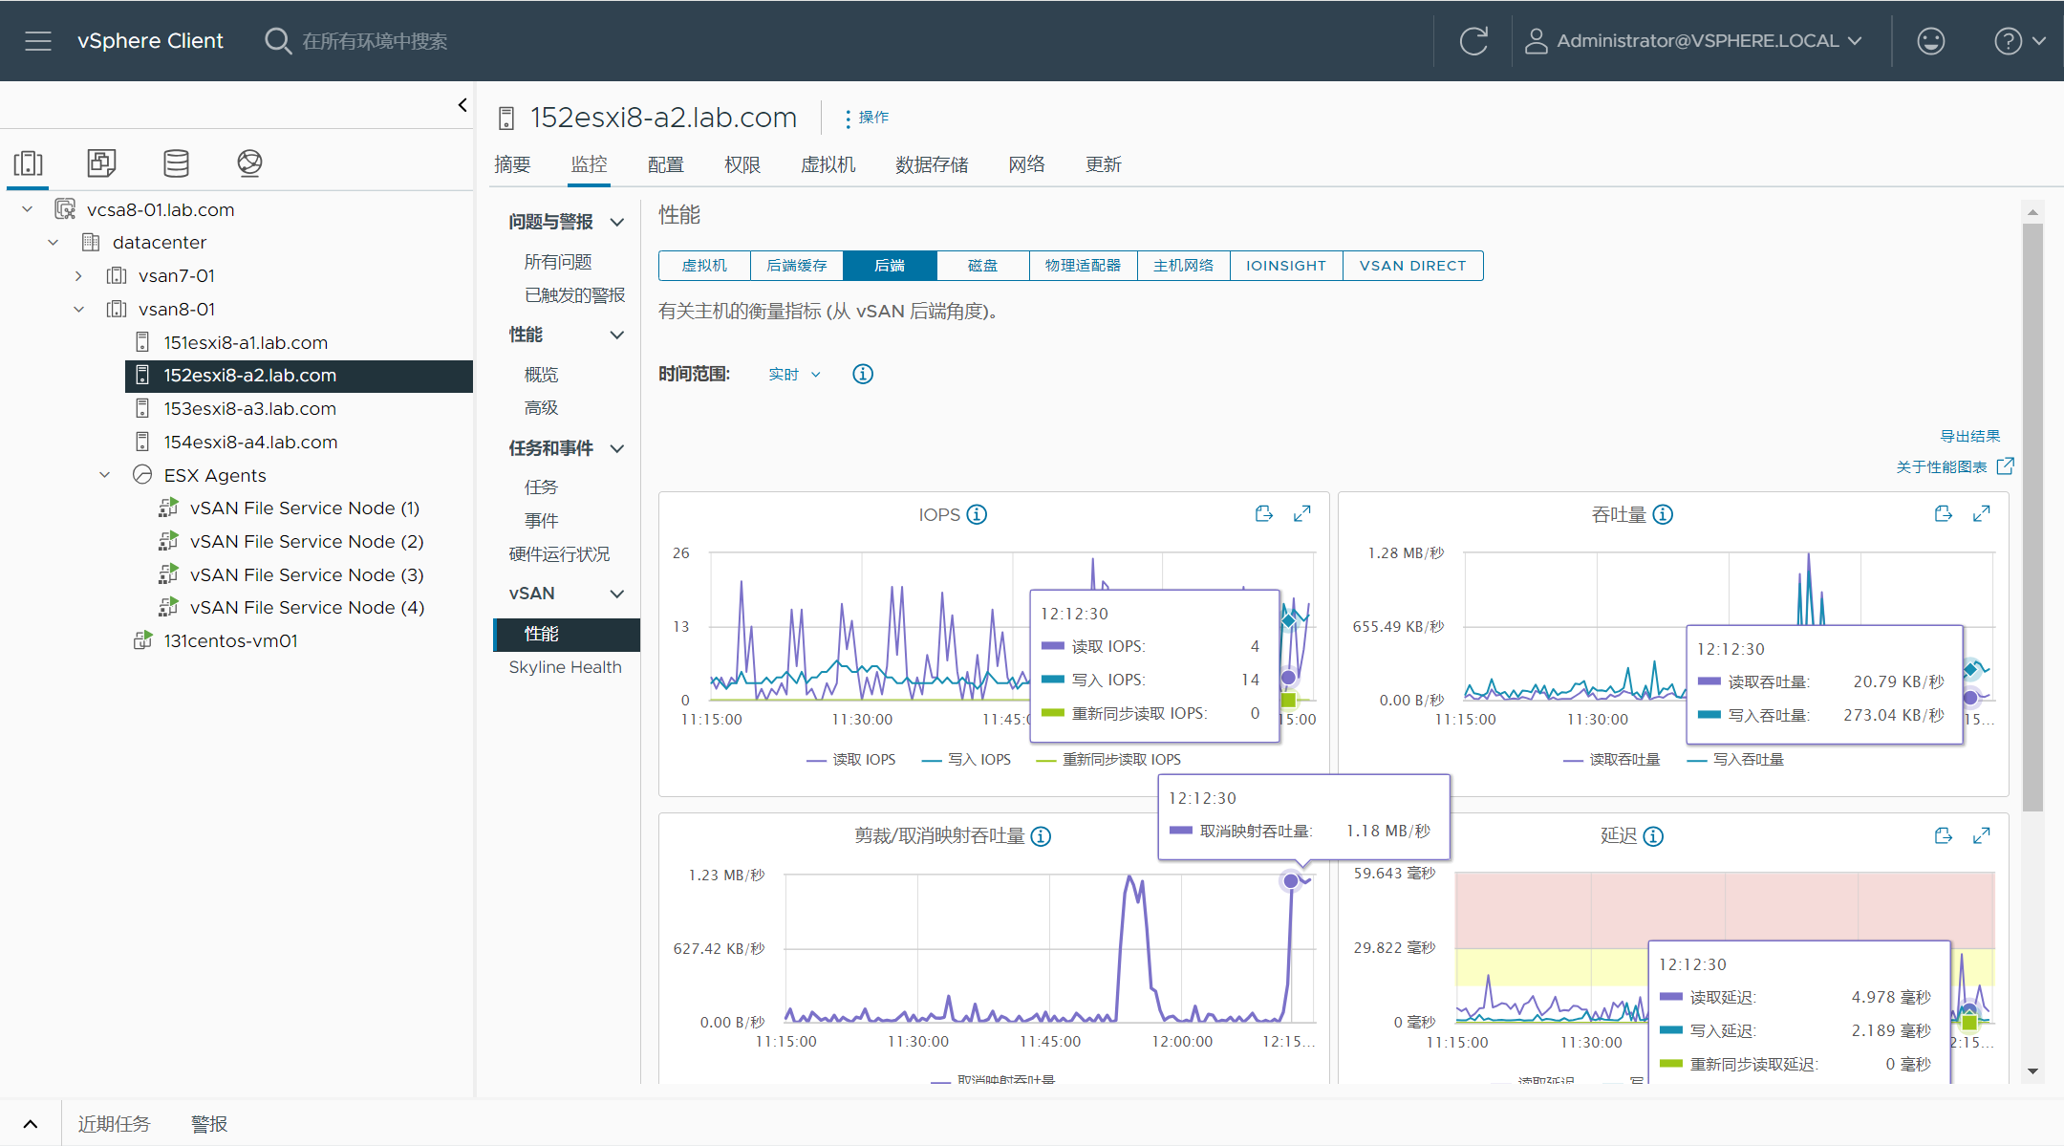This screenshot has height=1146, width=2064.
Task: Open the 数据存储 tab
Action: click(932, 164)
